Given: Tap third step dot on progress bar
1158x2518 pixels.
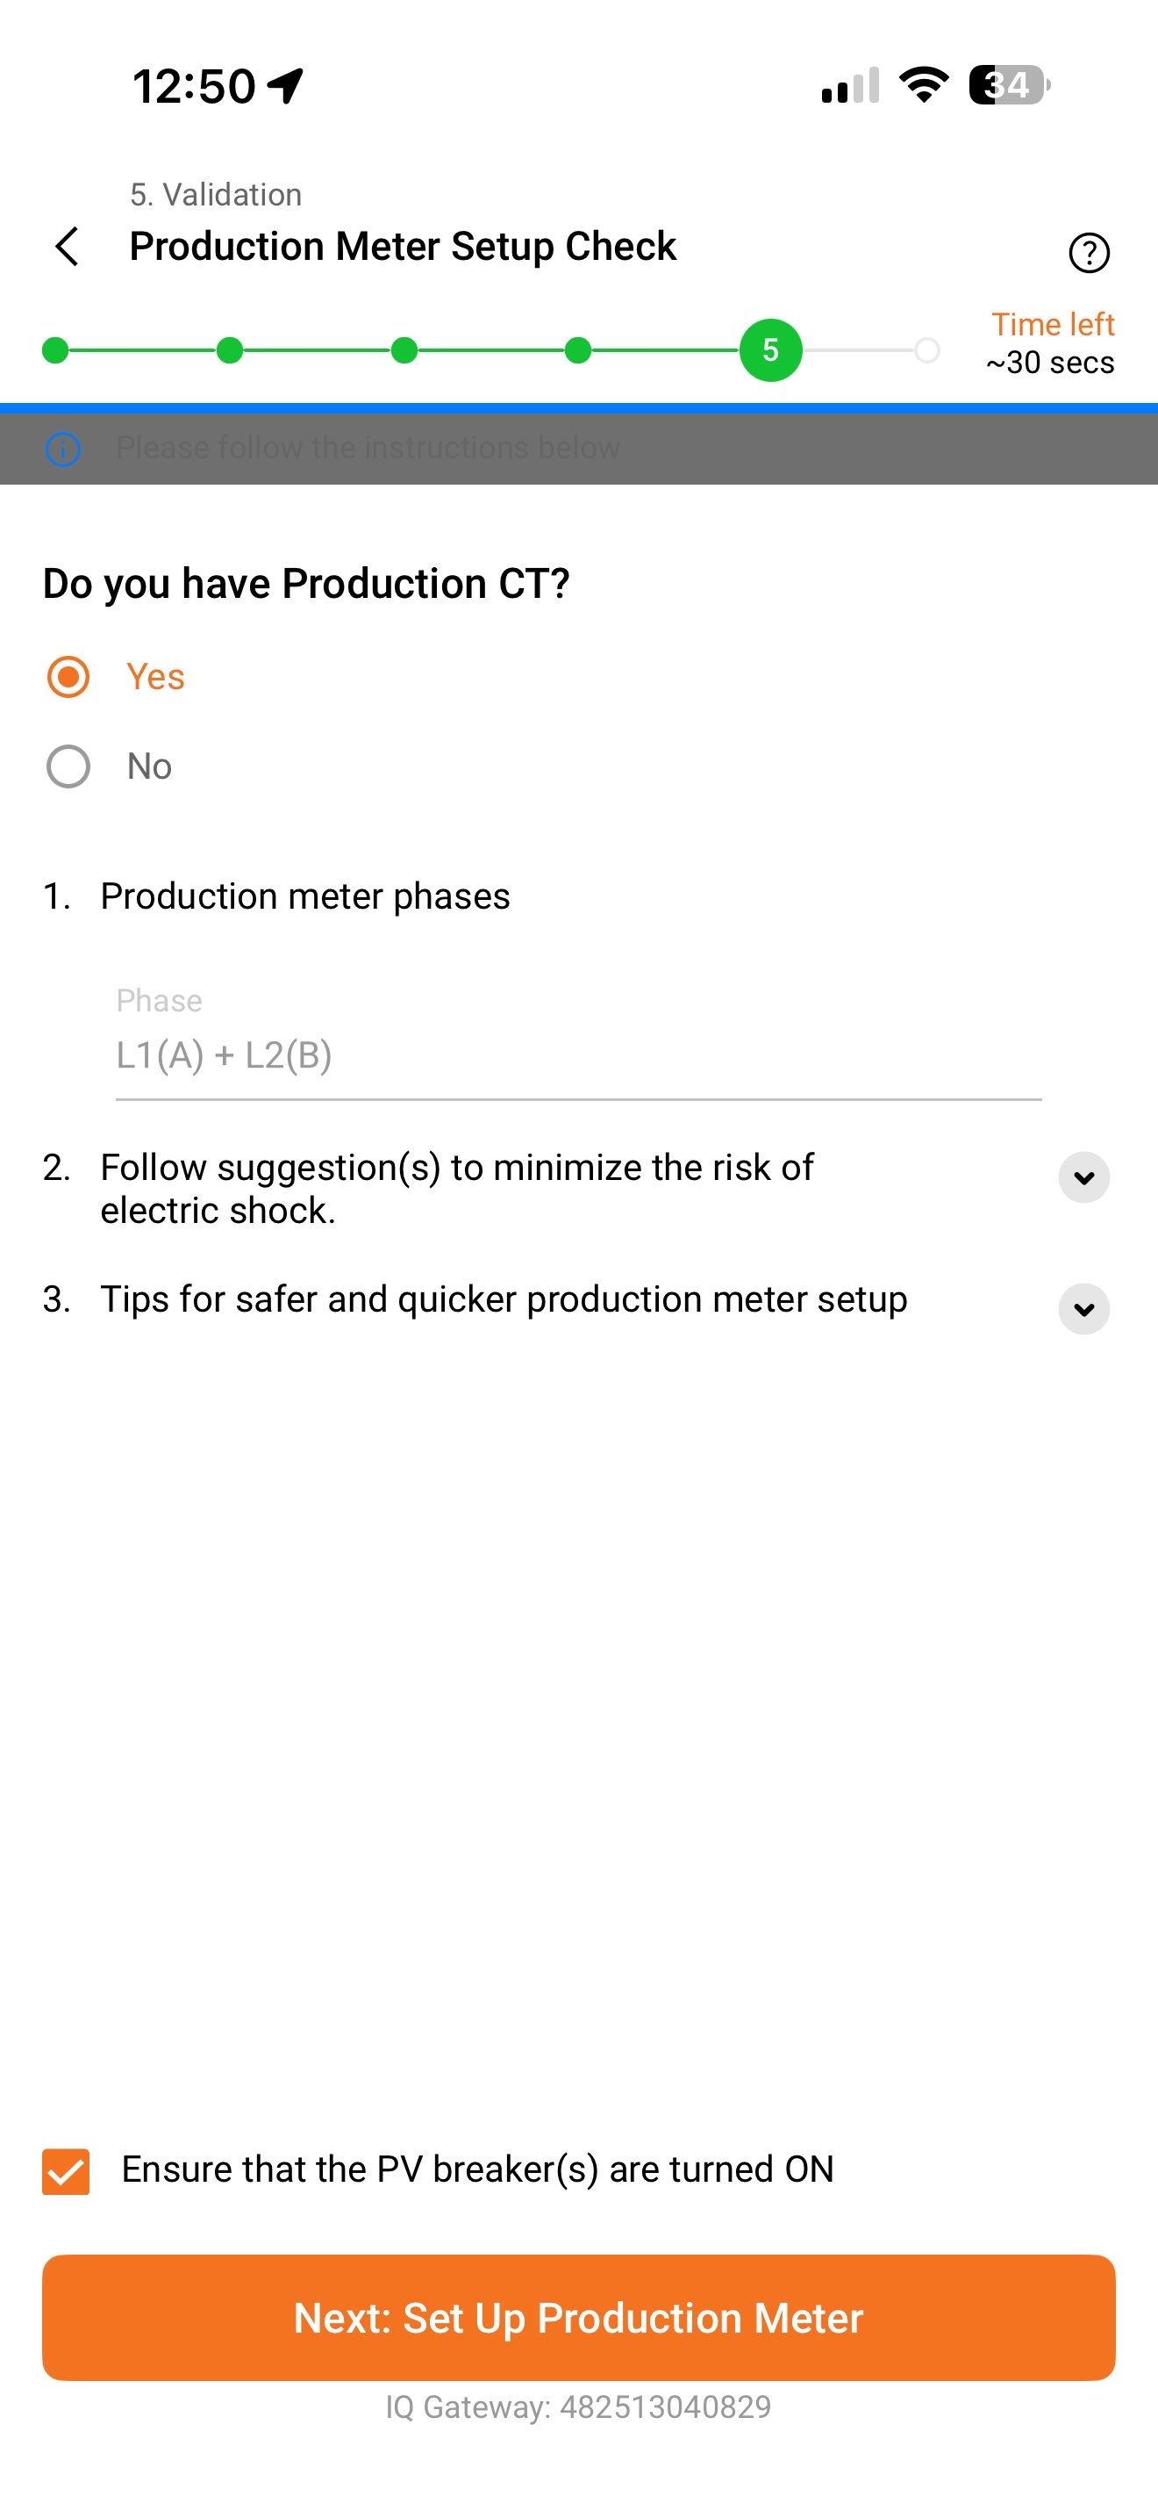Looking at the screenshot, I should click(404, 350).
